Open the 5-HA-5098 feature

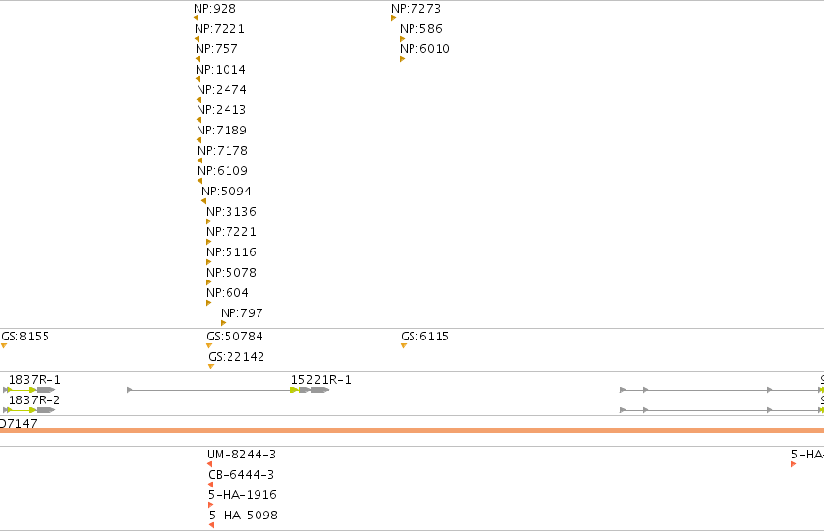[x=243, y=516]
